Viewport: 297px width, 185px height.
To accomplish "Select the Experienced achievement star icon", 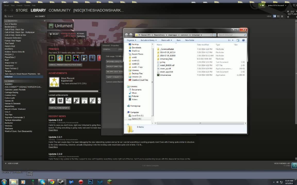I will point(54,82).
